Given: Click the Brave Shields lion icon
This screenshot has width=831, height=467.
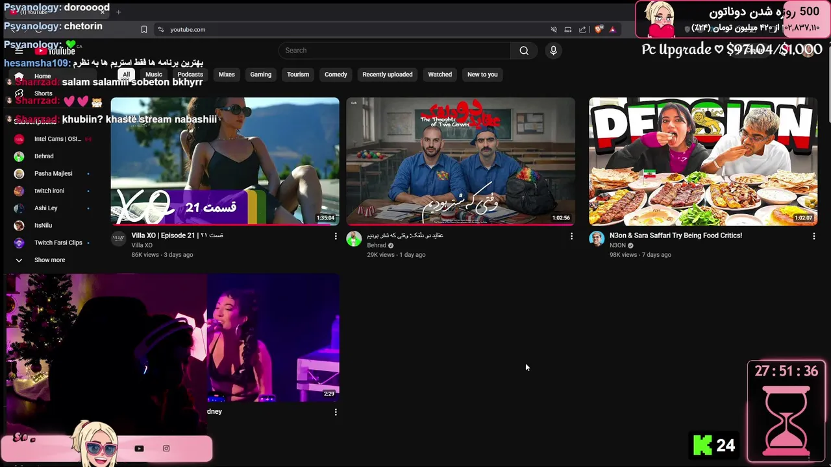Looking at the screenshot, I should [x=599, y=29].
